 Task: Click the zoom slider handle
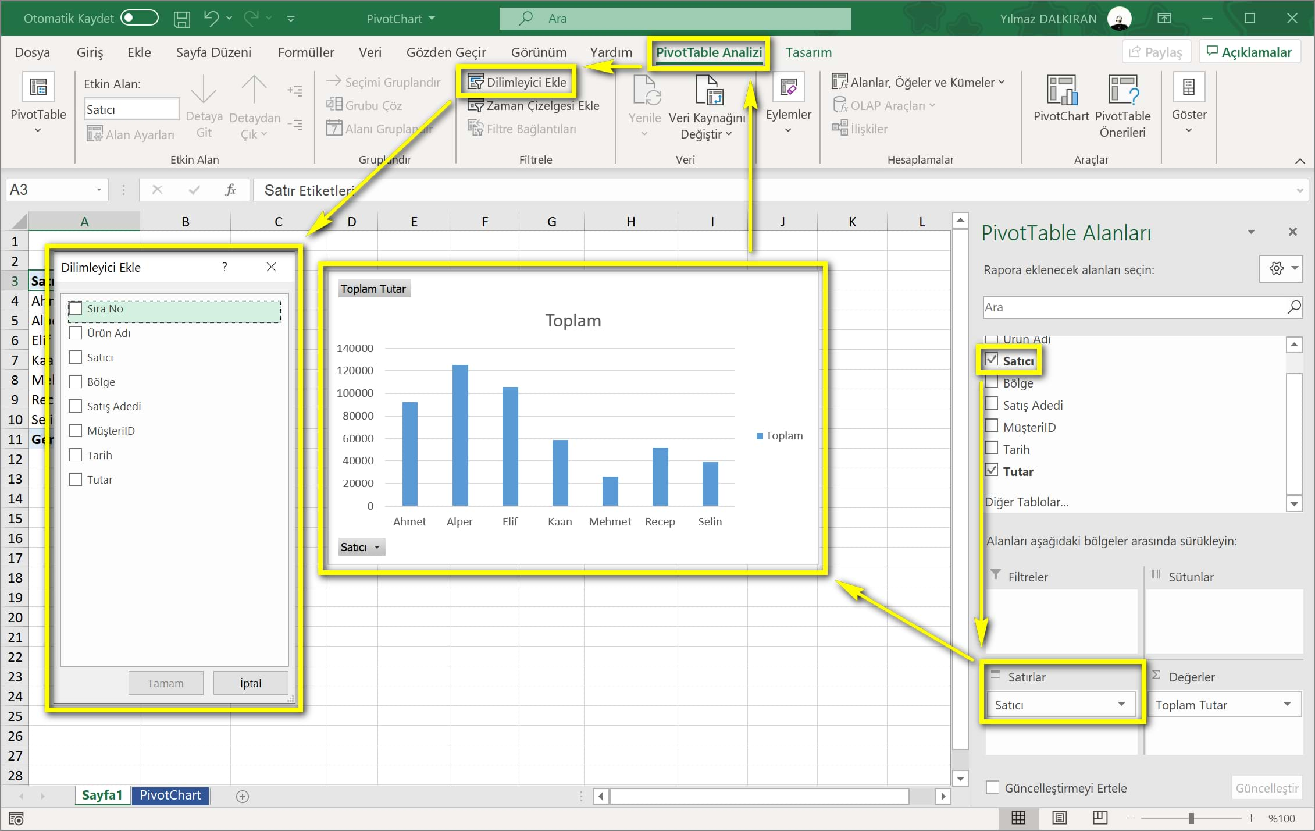(1191, 818)
